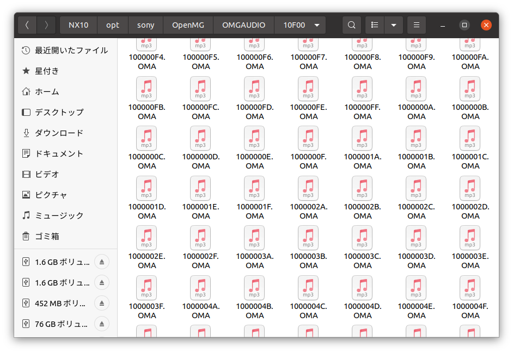Select file icon 1000002B.OMA
This screenshot has height=353, width=513.
[362, 188]
